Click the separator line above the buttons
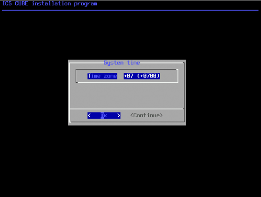 click(x=126, y=109)
